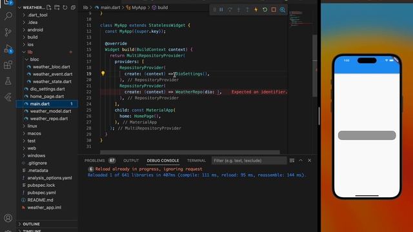This screenshot has height=232, width=413.
Task: Open home_page.dart file
Action: point(47,96)
